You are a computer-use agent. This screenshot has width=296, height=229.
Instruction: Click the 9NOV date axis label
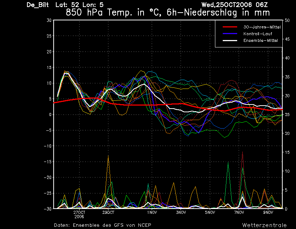tap(268, 212)
